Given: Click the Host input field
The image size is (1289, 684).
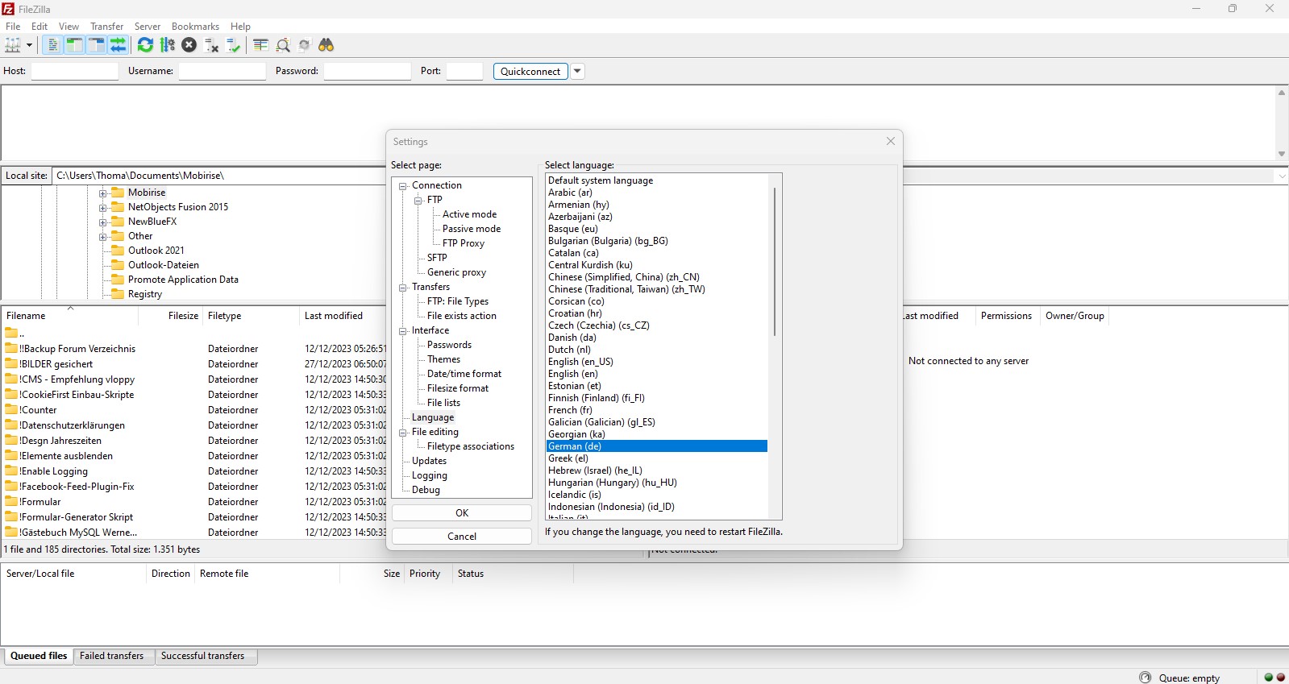Looking at the screenshot, I should tap(74, 71).
